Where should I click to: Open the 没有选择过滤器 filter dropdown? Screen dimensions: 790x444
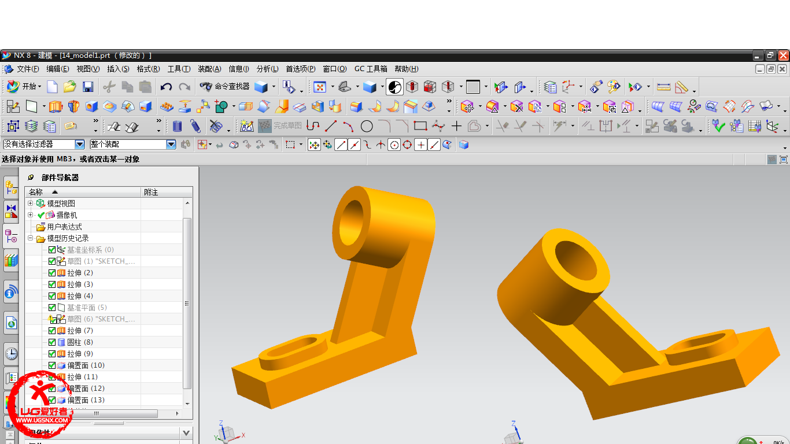80,145
